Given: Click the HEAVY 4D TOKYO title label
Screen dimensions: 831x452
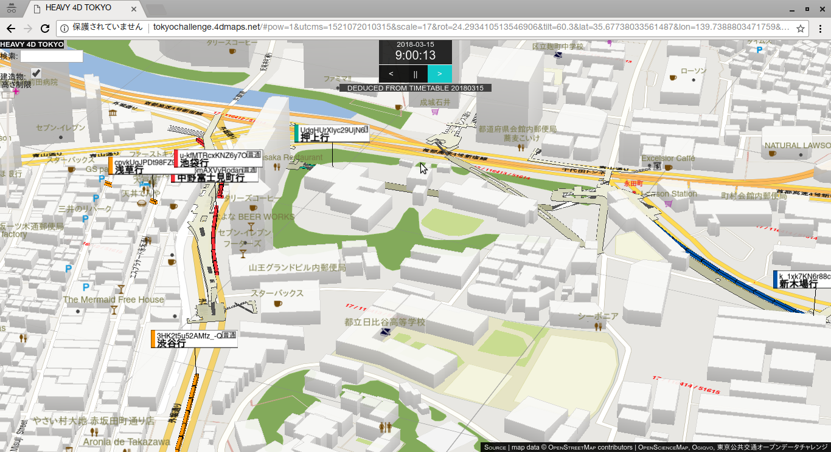Looking at the screenshot, I should [x=32, y=44].
